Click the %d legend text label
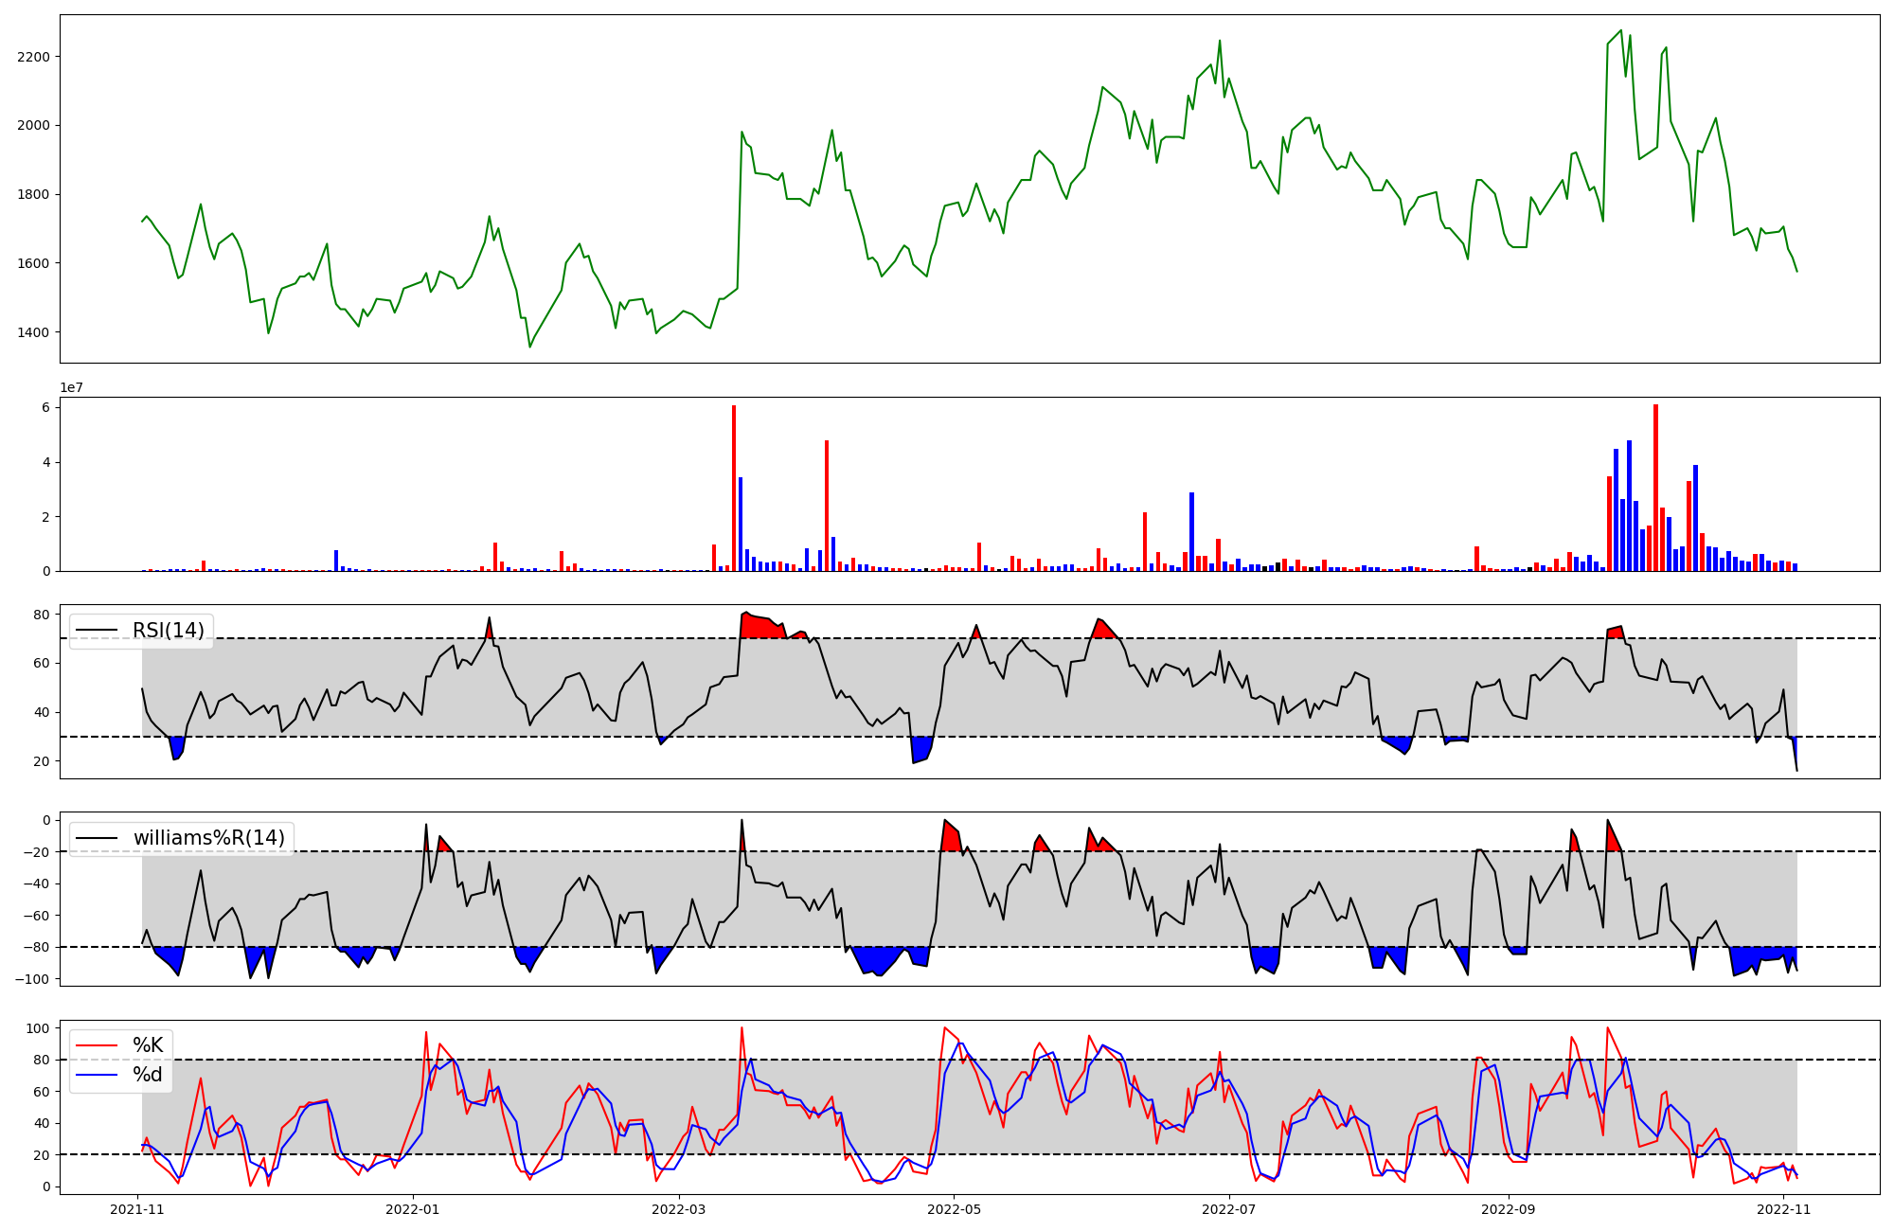 (148, 1075)
